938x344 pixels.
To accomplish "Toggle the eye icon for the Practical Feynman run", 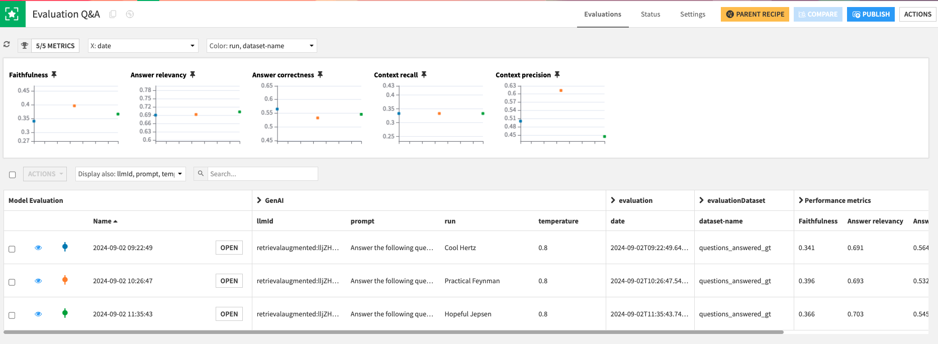I will 38,281.
